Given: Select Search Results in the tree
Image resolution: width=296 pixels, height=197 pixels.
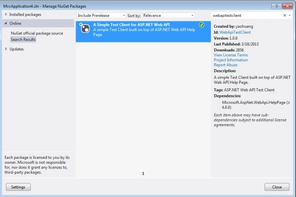Looking at the screenshot, I should coord(23,40).
